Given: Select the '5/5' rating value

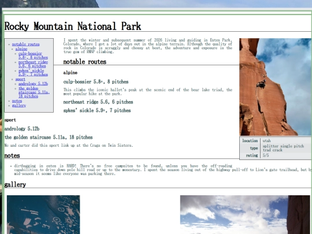Looking at the screenshot, I should pyautogui.click(x=266, y=155).
